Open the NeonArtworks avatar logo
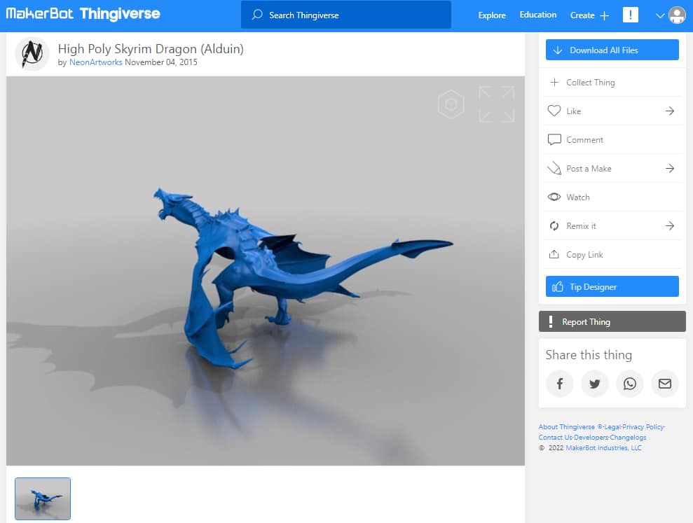Image resolution: width=693 pixels, height=523 pixels. point(32,54)
